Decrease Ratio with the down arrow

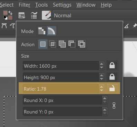pos(101,90)
